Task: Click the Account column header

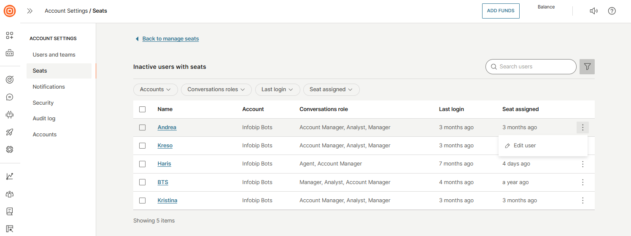Action: (253, 109)
